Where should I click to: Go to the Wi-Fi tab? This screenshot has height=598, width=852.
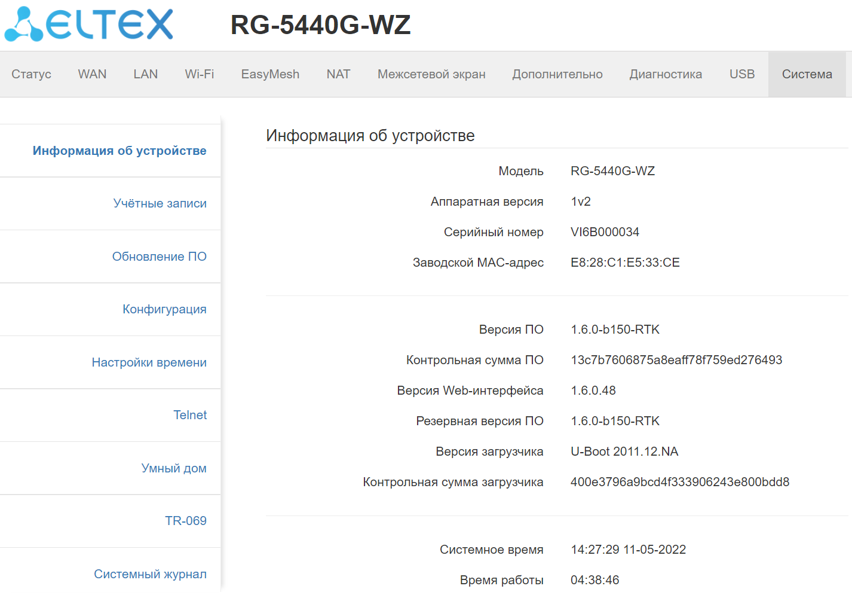coord(200,74)
